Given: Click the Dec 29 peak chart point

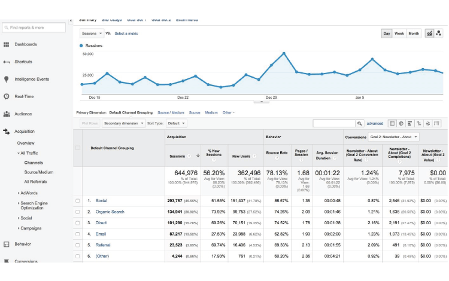Looking at the screenshot, I should pyautogui.click(x=284, y=53).
